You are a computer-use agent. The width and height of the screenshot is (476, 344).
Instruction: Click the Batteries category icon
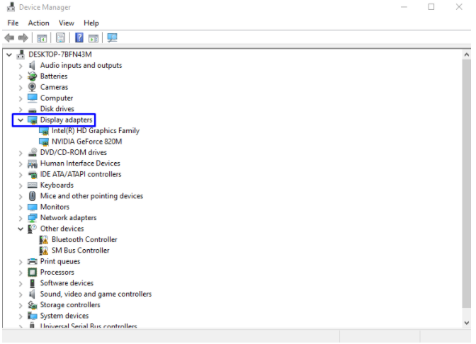pyautogui.click(x=32, y=76)
